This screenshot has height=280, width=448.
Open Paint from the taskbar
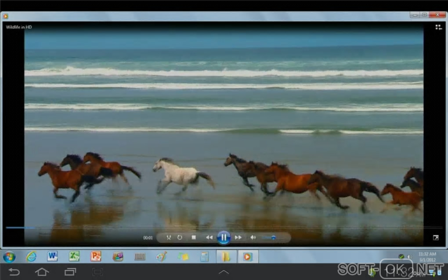tap(162, 257)
